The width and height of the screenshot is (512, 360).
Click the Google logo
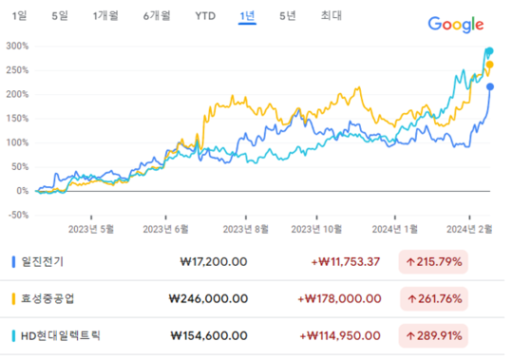tap(456, 25)
